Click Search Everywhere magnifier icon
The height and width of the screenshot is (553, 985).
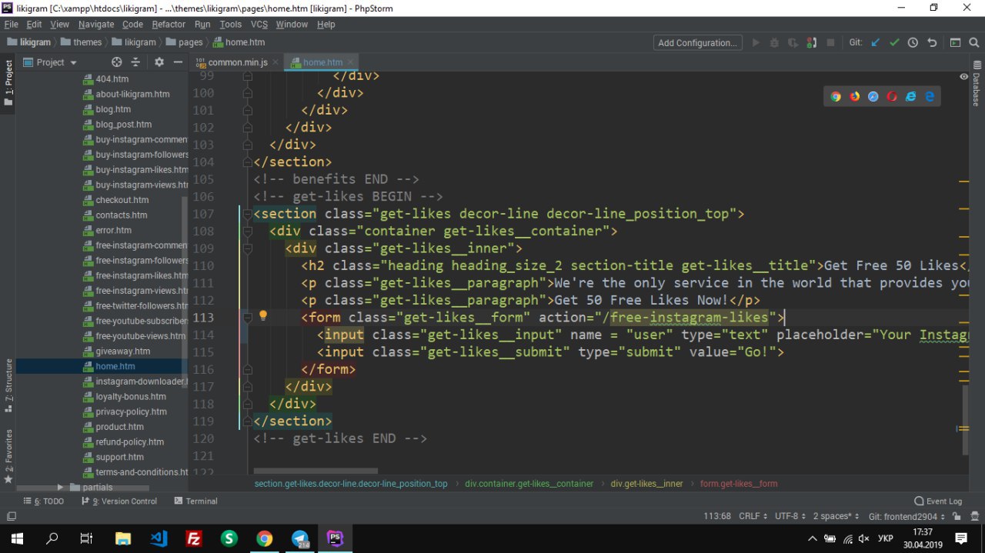click(973, 42)
